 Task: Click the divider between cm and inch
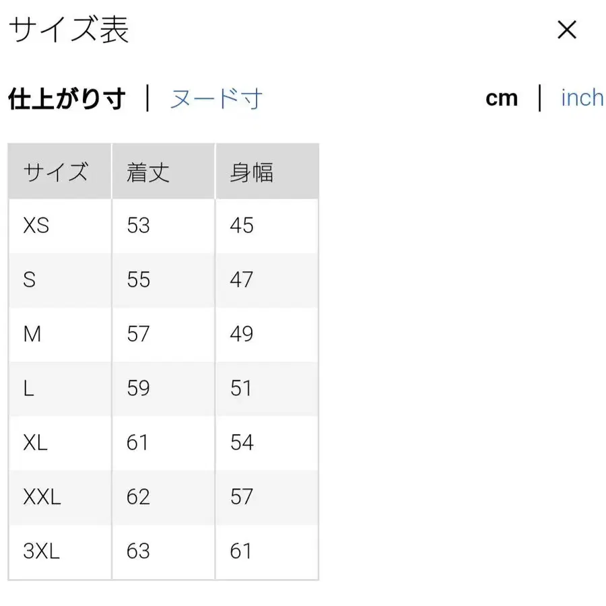(x=539, y=98)
